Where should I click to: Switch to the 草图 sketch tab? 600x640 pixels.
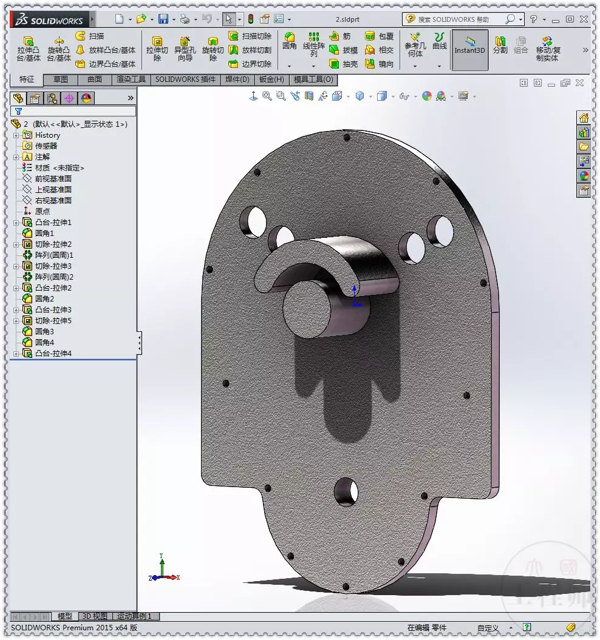click(x=61, y=79)
